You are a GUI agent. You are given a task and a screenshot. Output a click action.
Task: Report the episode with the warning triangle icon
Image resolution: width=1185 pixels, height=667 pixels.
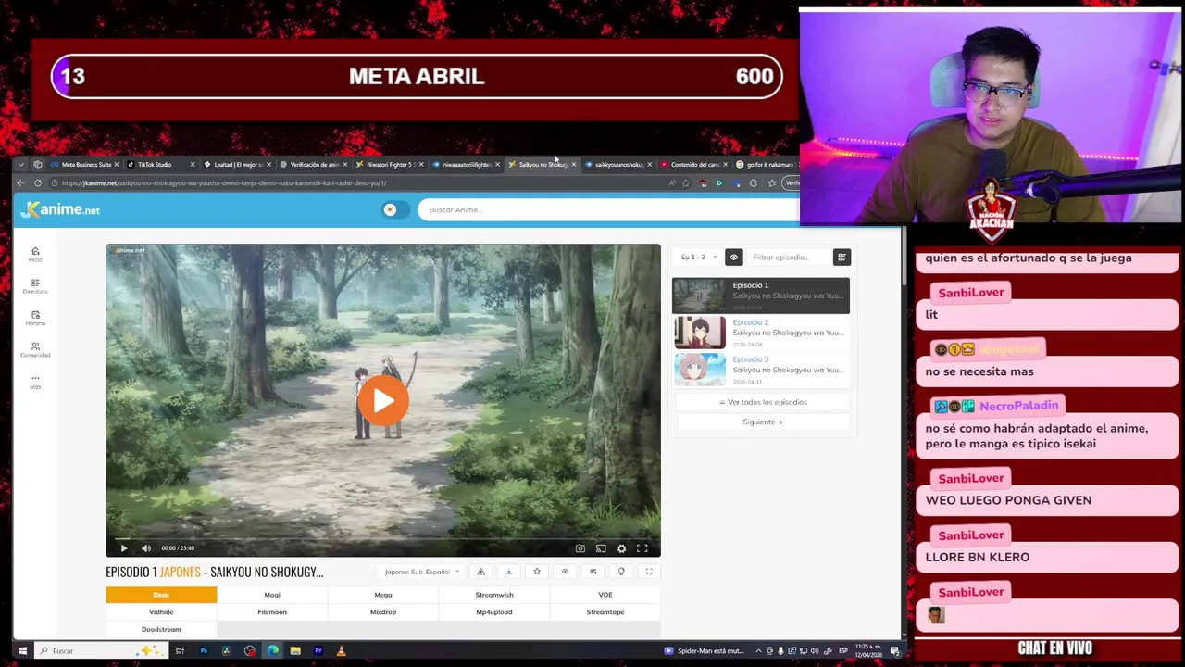click(480, 572)
